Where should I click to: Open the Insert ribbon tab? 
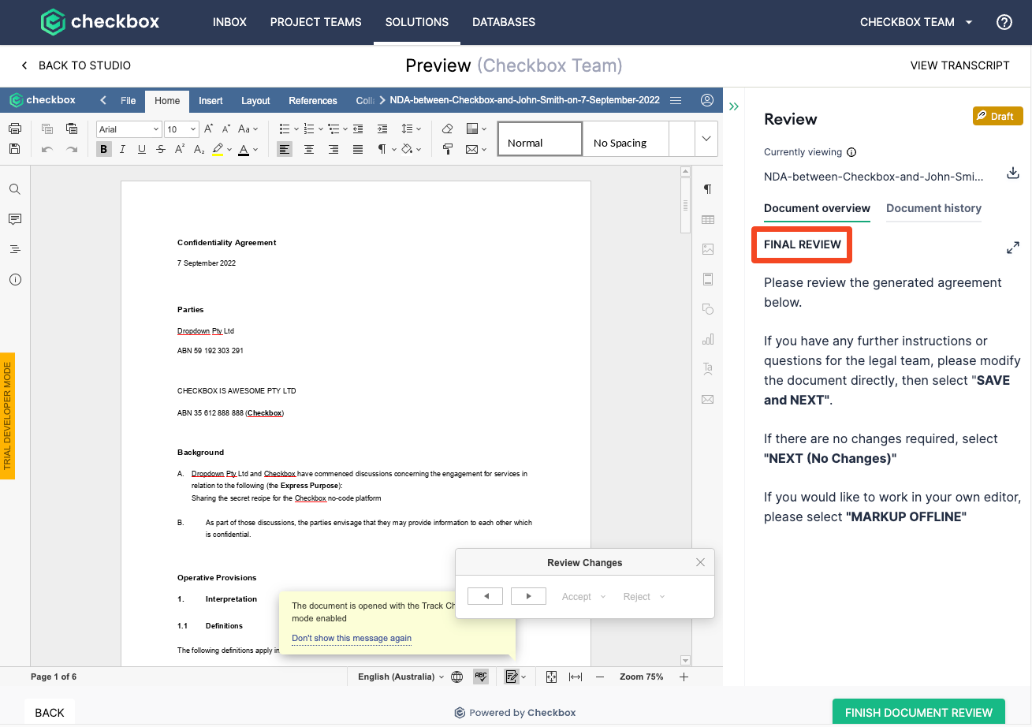(210, 100)
